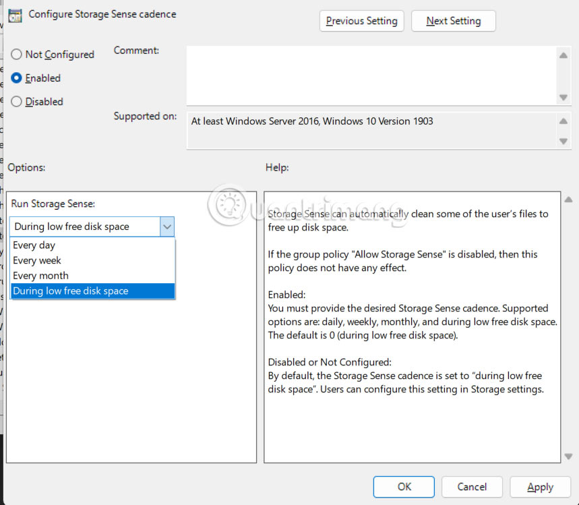The image size is (579, 505).
Task: Open the Run Storage Sense dropdown arrow
Action: (167, 227)
